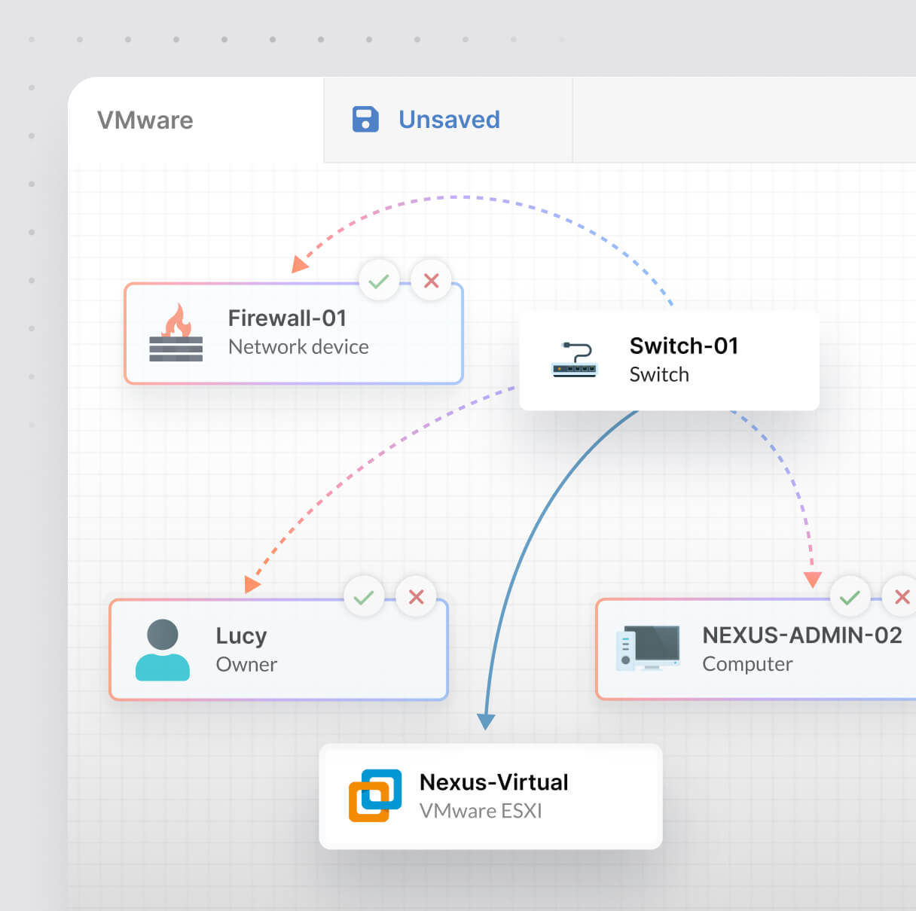916x911 pixels.
Task: Select the computer icon on NEXUS-ADMIN-02
Action: tap(649, 649)
